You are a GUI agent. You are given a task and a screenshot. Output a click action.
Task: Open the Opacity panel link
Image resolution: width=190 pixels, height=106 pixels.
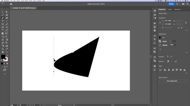pos(165,45)
